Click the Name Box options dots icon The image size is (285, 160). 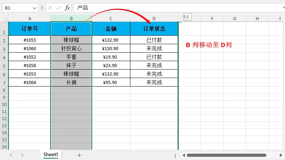(x=42, y=8)
